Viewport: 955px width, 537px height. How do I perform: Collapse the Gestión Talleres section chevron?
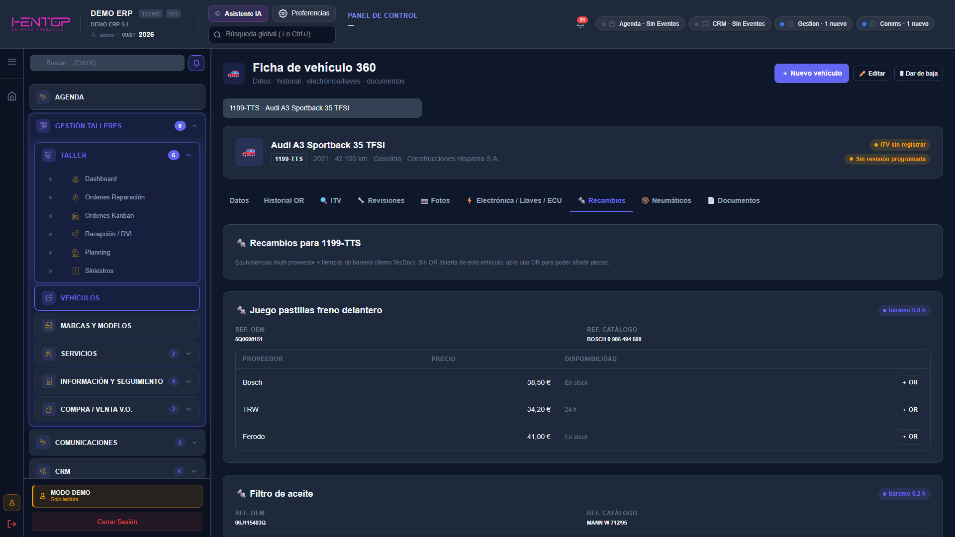click(x=194, y=126)
